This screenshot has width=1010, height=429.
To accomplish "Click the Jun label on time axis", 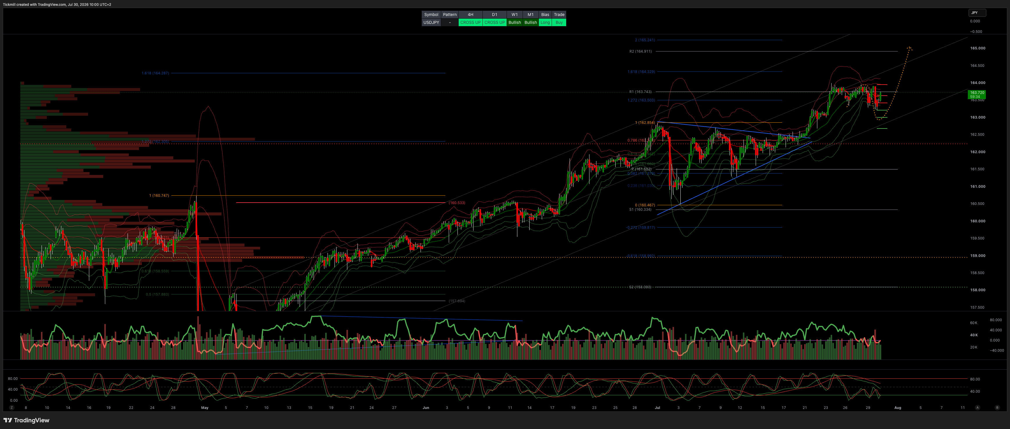I will pyautogui.click(x=426, y=408).
